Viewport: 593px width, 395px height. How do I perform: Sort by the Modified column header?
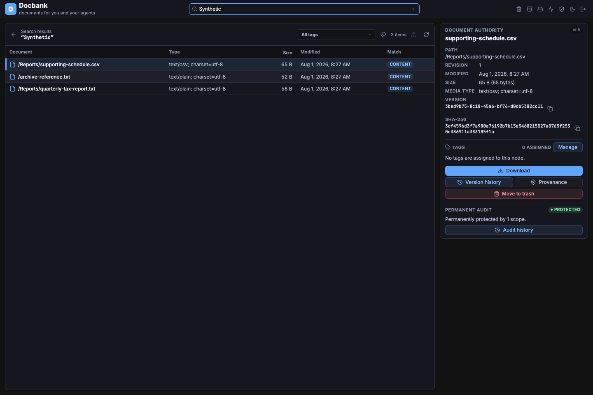point(310,52)
